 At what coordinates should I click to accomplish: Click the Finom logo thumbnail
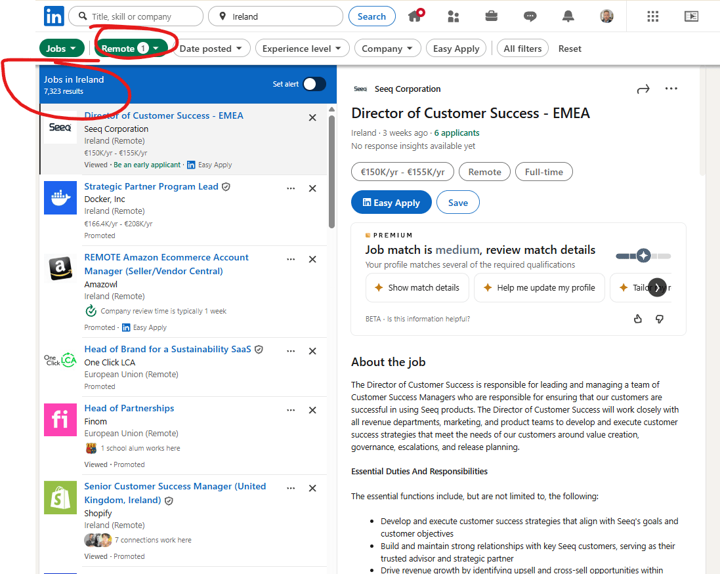click(x=60, y=420)
